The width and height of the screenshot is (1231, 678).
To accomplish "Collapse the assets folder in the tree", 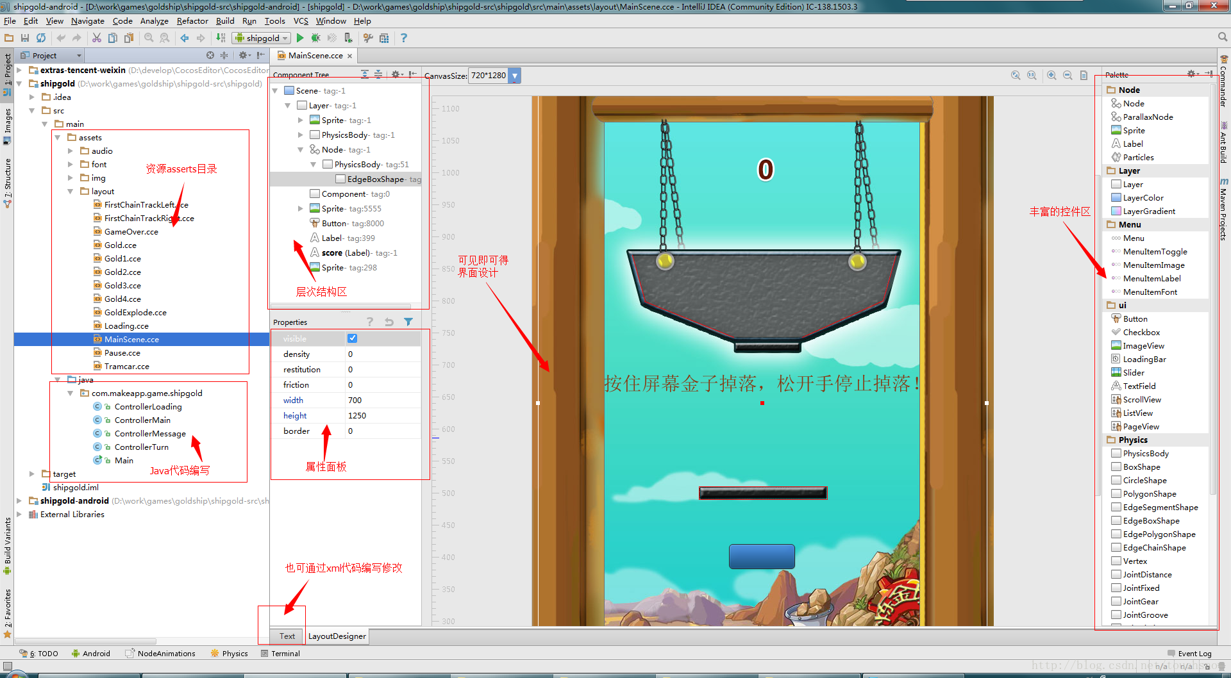I will click(58, 137).
